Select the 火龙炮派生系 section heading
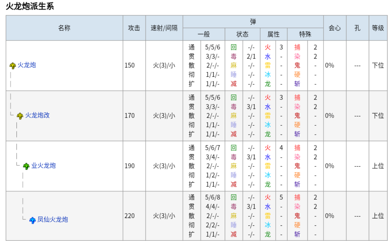 (30, 6)
